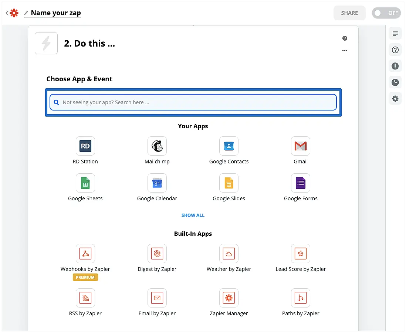Open the task history clock icon
Viewport: 406px width, 333px height.
(x=395, y=82)
